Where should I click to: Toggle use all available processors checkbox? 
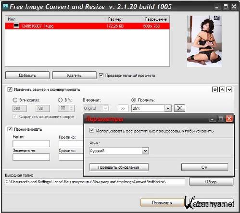92,130
